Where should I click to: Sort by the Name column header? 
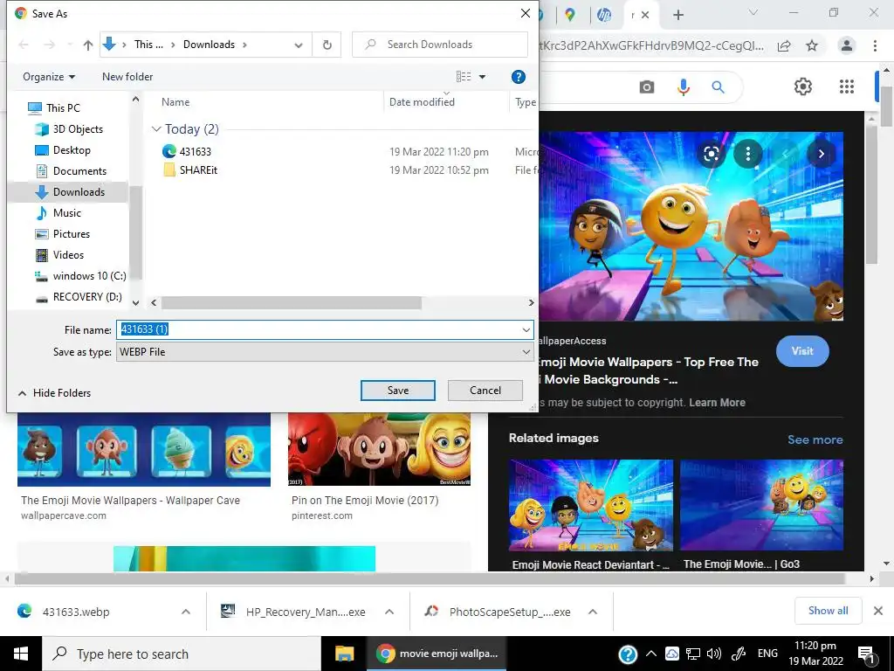pyautogui.click(x=175, y=102)
